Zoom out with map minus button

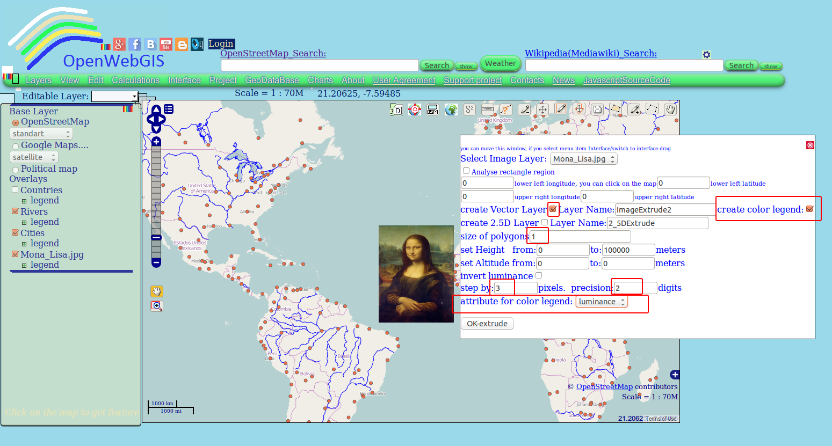pyautogui.click(x=156, y=262)
